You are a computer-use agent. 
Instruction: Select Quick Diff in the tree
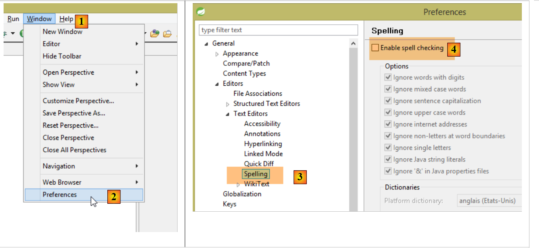pyautogui.click(x=259, y=163)
